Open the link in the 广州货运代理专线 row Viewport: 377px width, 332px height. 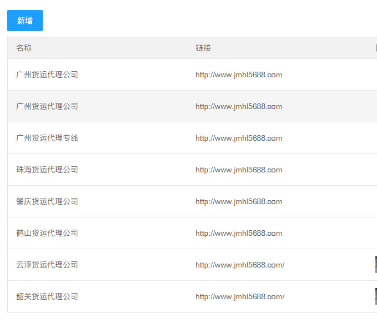point(239,138)
